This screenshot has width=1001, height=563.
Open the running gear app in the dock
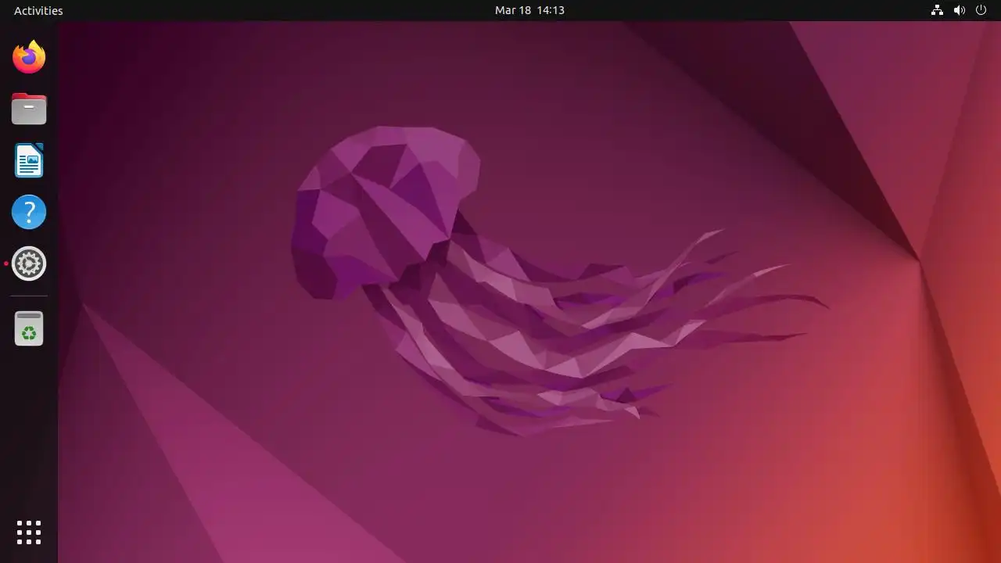coord(29,264)
